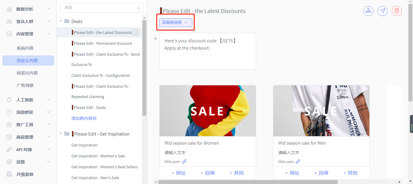Select Get Inspiration - Men's Sale block
Screen dimensions: 413x184
pos(95,178)
